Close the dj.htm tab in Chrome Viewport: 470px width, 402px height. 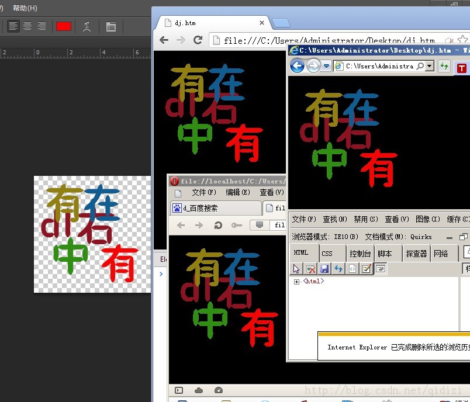pyautogui.click(x=262, y=23)
